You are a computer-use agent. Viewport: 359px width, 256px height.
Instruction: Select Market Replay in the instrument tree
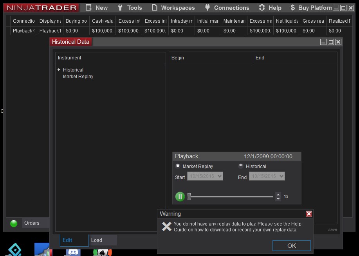[78, 77]
